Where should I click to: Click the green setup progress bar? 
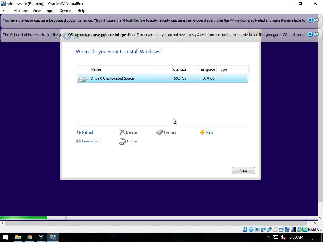click(23, 218)
